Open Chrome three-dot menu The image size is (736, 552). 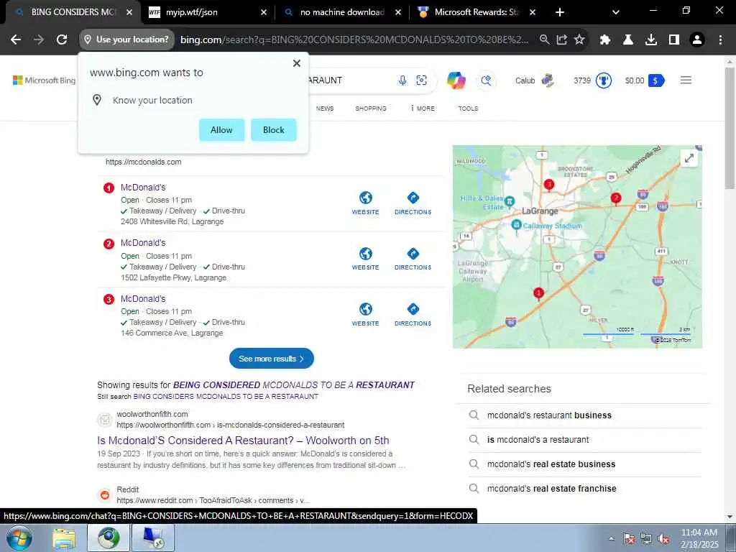[720, 40]
